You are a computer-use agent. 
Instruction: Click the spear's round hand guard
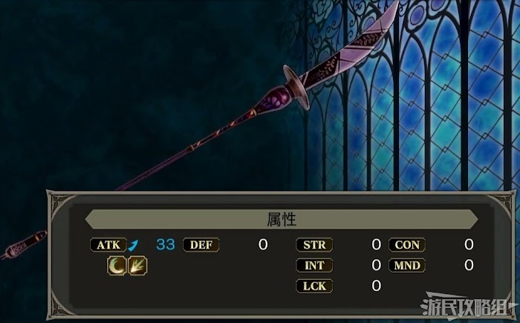(x=296, y=87)
